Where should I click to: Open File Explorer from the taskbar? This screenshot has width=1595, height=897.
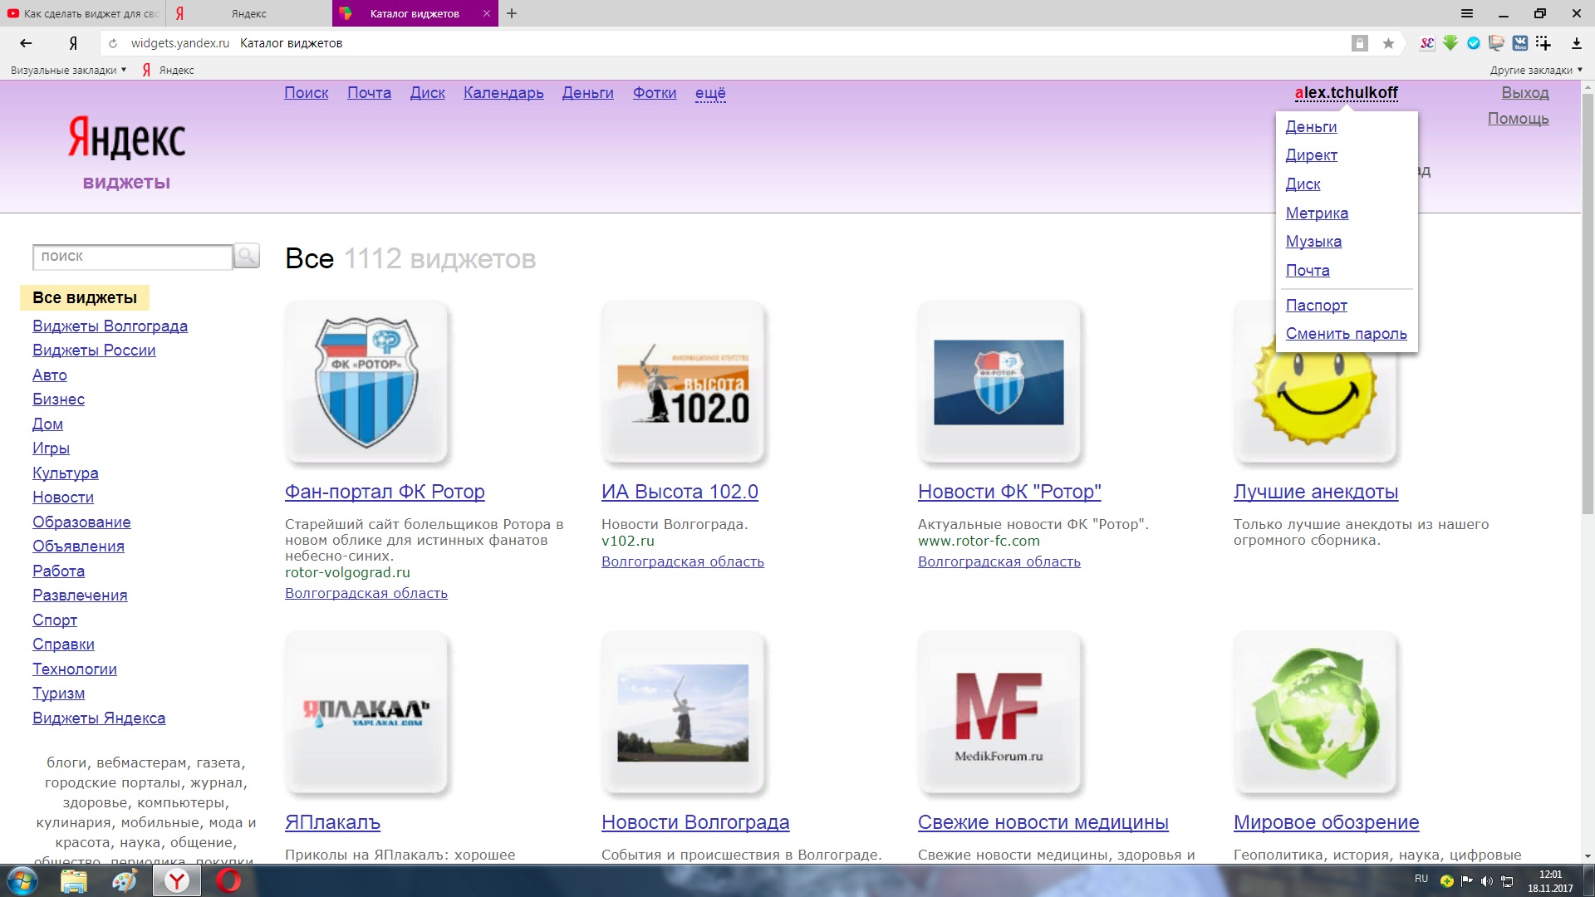coord(73,880)
